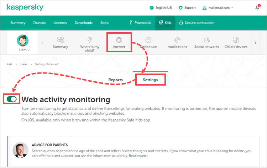Click the Read more link
The image size is (267, 168).
point(138,156)
